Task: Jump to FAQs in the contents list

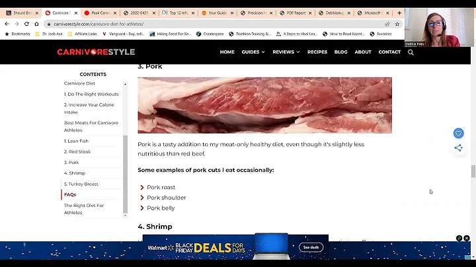Action: pyautogui.click(x=70, y=195)
